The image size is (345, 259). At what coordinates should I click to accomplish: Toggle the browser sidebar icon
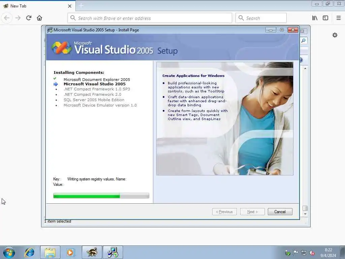click(325, 18)
